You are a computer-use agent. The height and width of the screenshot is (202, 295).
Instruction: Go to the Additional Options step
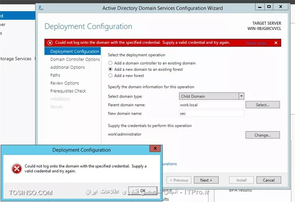tap(67, 67)
